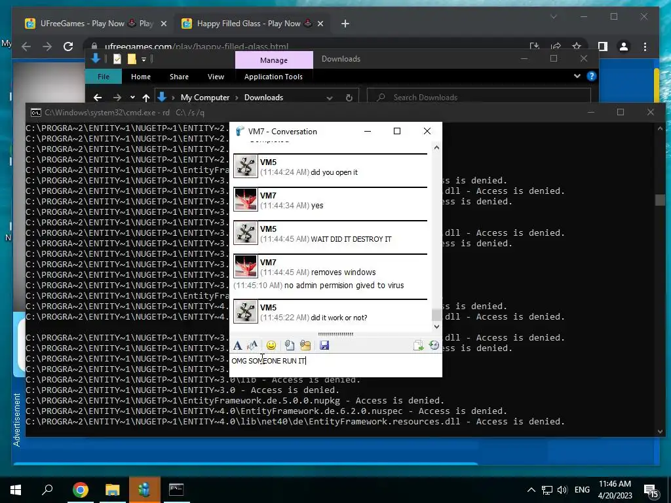
Task: Open the Share ribbon tab in Explorer
Action: click(x=179, y=77)
